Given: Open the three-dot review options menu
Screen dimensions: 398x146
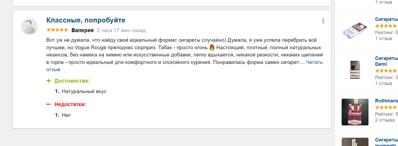Looking at the screenshot, I should (323, 21).
